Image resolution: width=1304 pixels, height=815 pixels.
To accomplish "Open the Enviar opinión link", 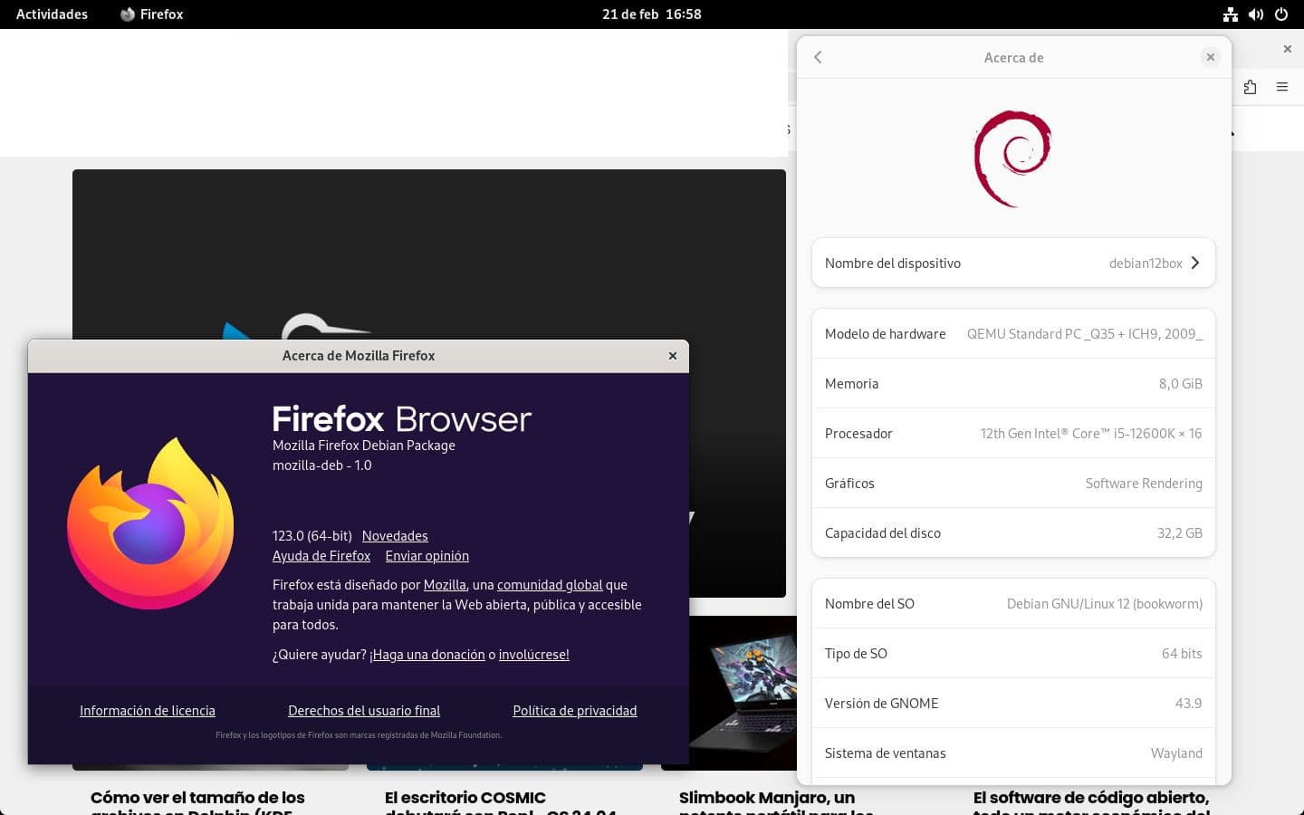I will pyautogui.click(x=427, y=556).
